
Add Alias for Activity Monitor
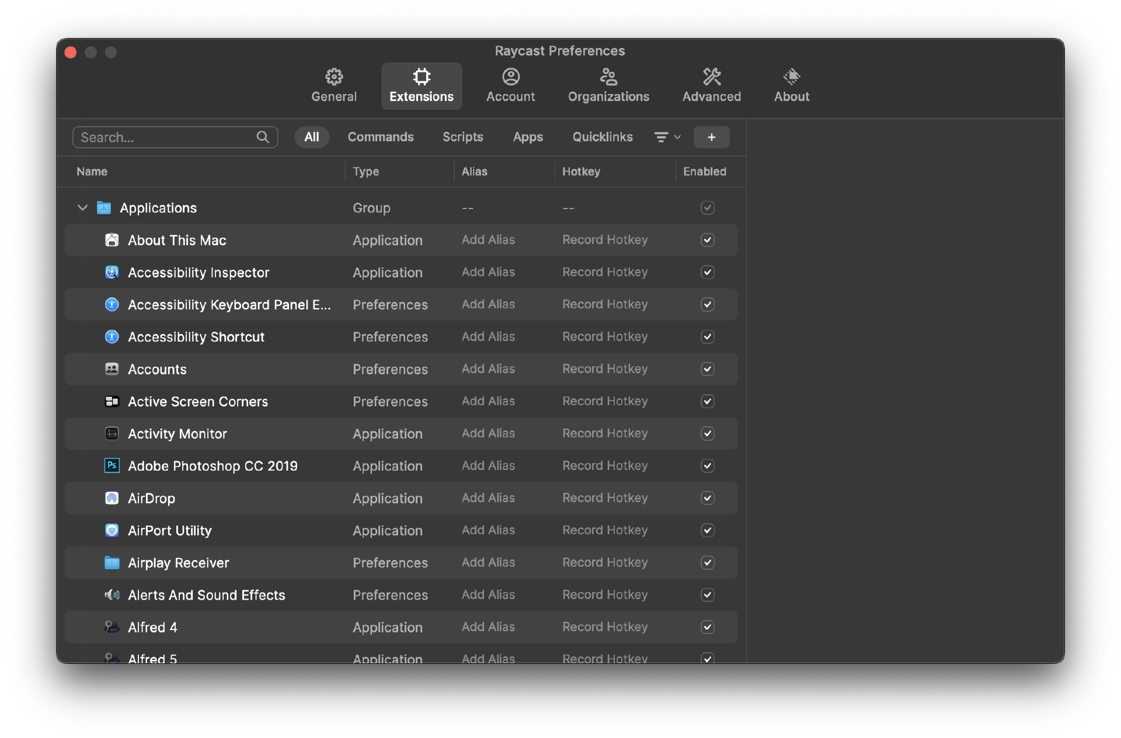[488, 433]
